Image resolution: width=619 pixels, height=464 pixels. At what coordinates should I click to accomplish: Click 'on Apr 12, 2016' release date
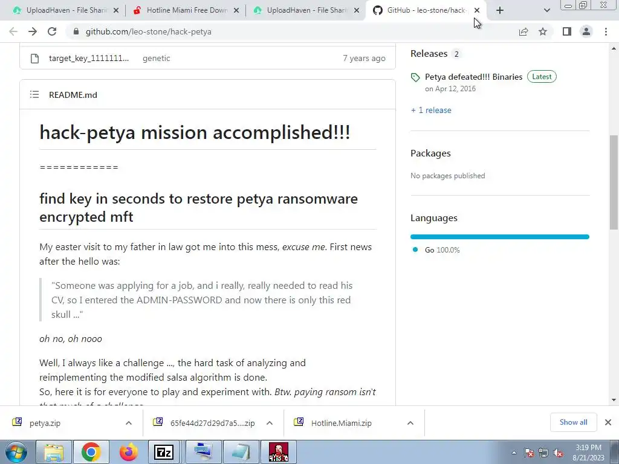click(450, 89)
